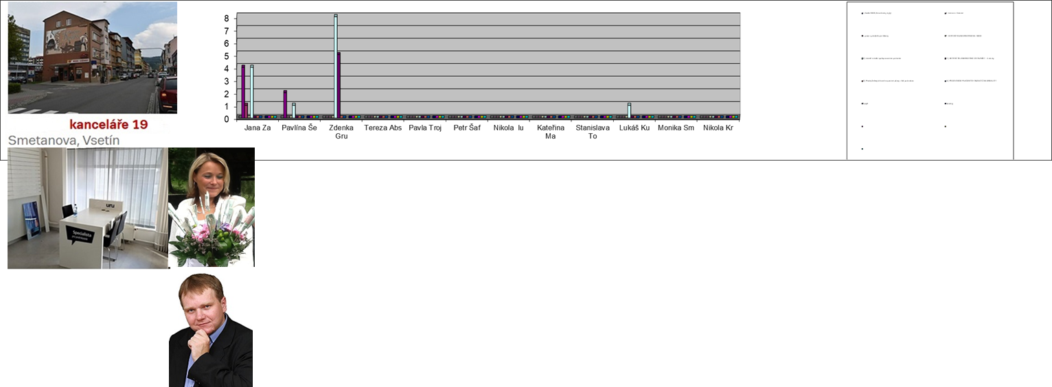Viewport: 1052px width, 387px height.
Task: Click the y-axis value 8 label
Action: tap(227, 19)
